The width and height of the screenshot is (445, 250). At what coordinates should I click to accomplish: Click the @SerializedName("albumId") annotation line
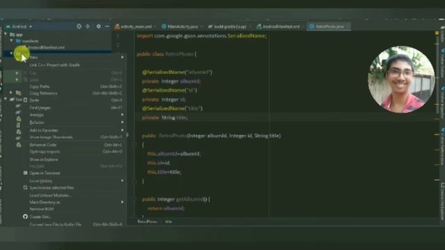click(x=177, y=72)
